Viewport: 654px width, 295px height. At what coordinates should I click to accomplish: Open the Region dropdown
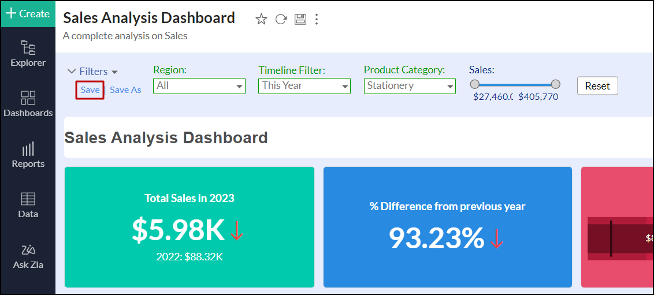199,86
